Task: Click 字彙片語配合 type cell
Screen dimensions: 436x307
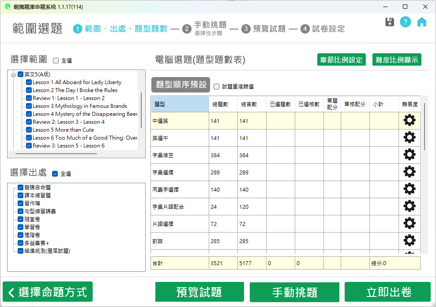Action: (x=180, y=207)
